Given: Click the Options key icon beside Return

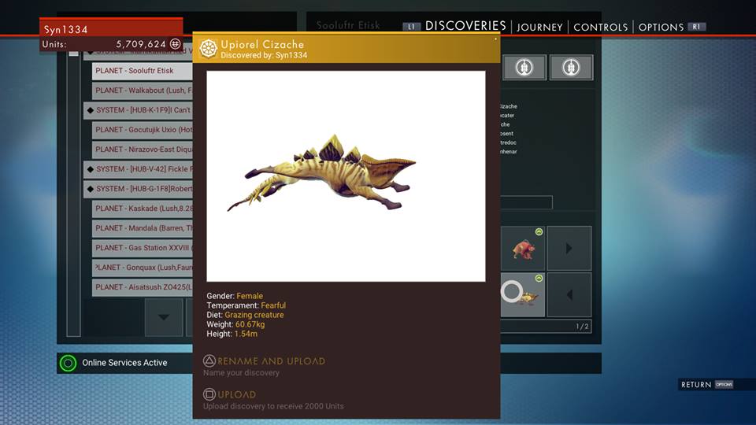Looking at the screenshot, I should point(724,385).
